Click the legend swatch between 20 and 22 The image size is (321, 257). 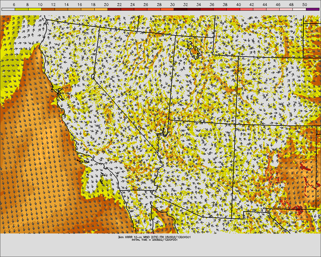(x=114, y=9)
